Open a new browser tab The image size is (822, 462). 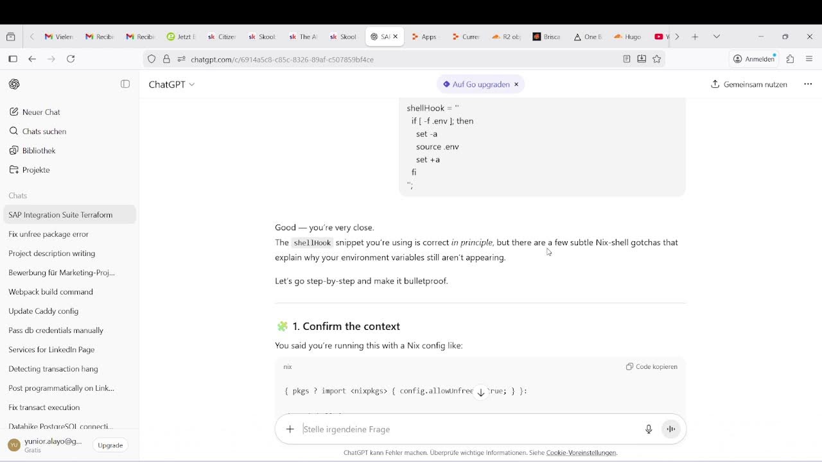click(695, 37)
